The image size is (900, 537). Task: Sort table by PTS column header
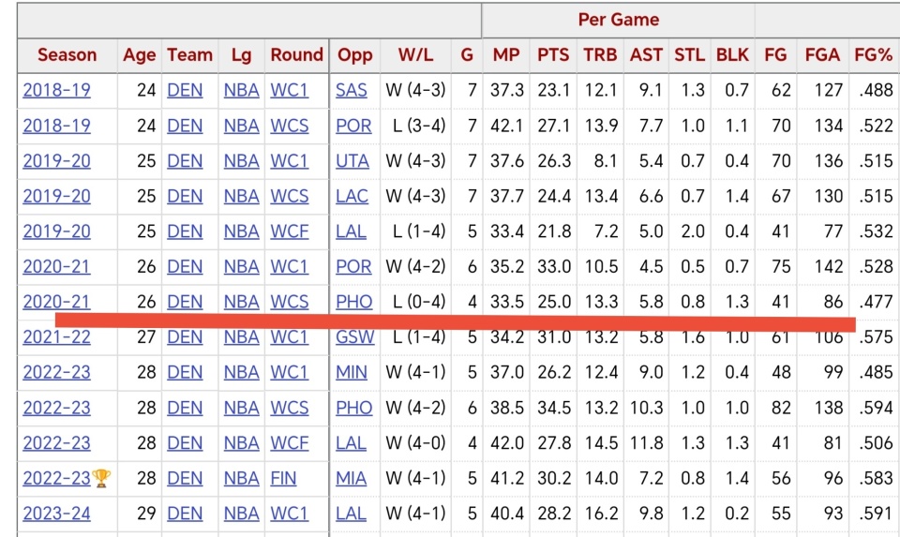click(553, 55)
